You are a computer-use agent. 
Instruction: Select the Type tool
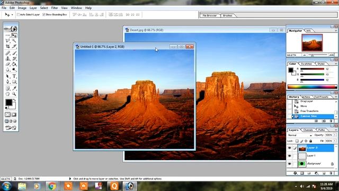coord(14,76)
